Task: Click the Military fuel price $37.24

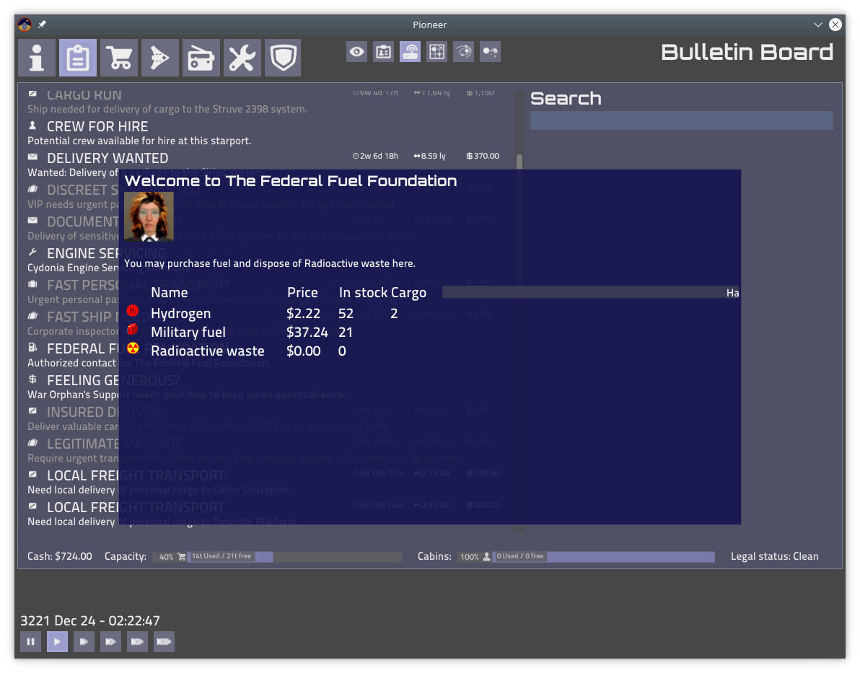Action: [x=307, y=333]
